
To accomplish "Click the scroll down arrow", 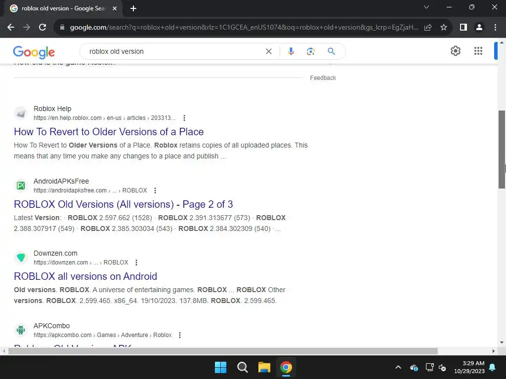I will tap(502, 342).
